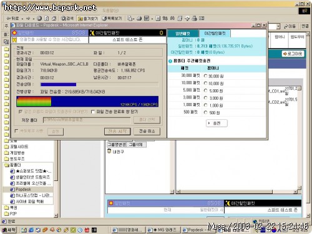The image size is (312, 234).
Task: Select the 500 원 radio button
Action: pos(205,112)
